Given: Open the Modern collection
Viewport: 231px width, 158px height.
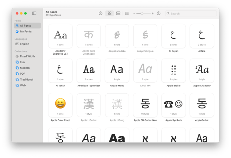Looking at the screenshot, I should point(27,68).
